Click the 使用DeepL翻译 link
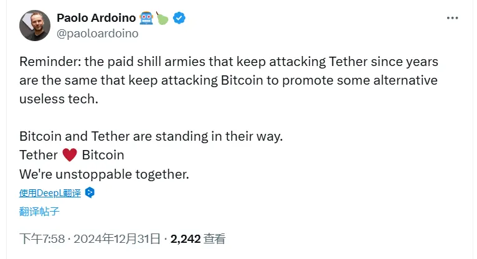477x259 pixels. (50, 192)
